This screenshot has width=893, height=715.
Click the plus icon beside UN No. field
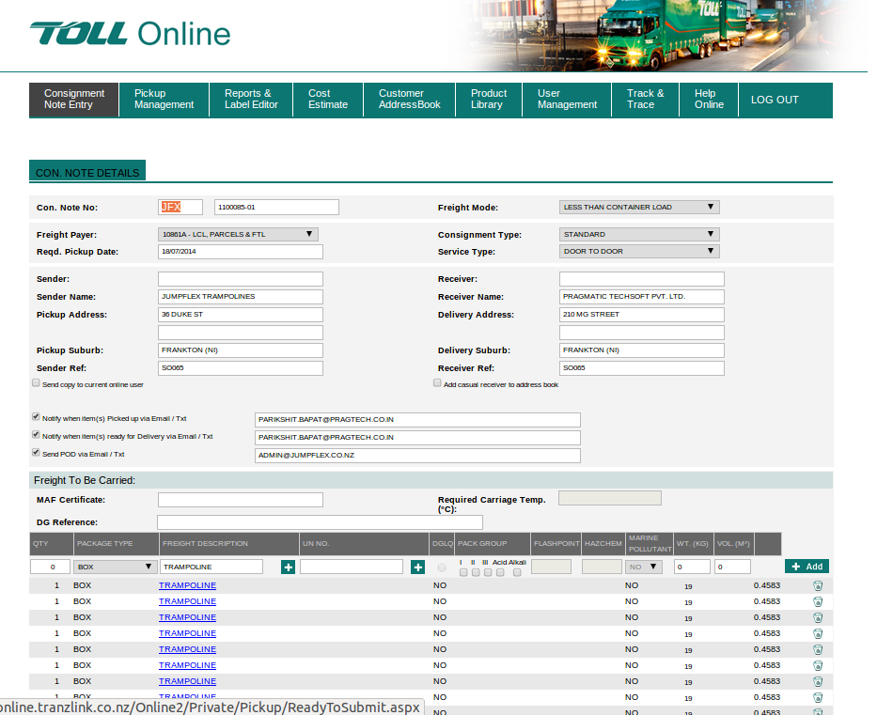point(417,567)
